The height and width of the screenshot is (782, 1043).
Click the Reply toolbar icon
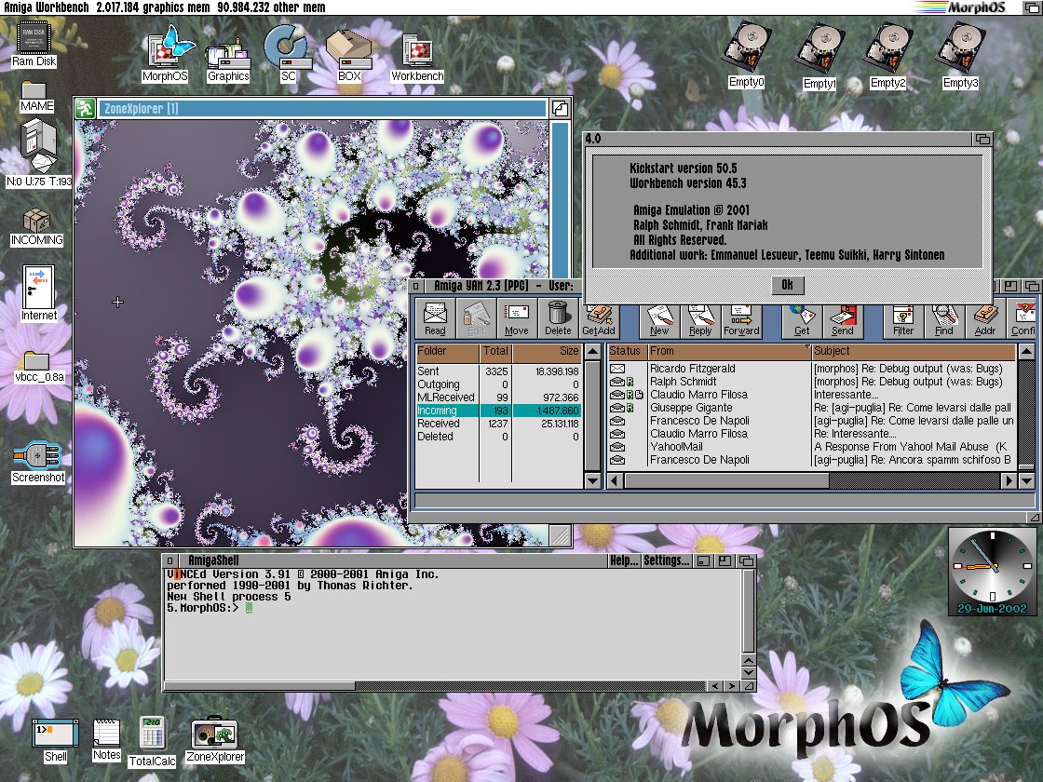click(700, 319)
